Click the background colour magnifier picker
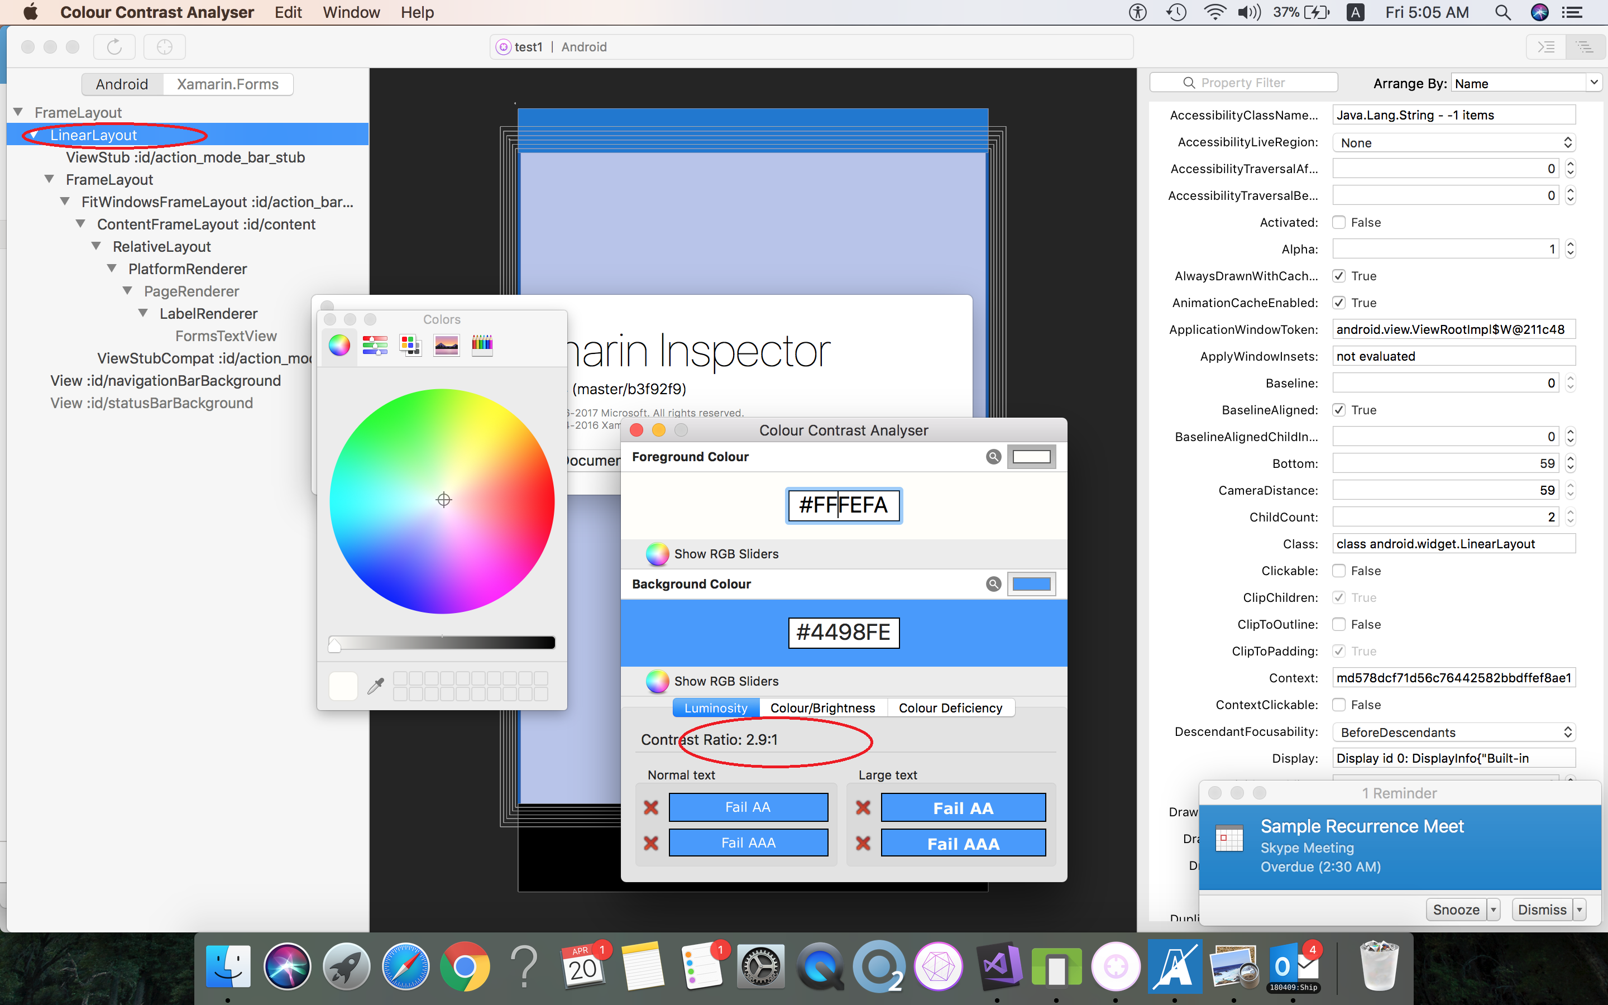This screenshot has width=1608, height=1005. coord(993,583)
